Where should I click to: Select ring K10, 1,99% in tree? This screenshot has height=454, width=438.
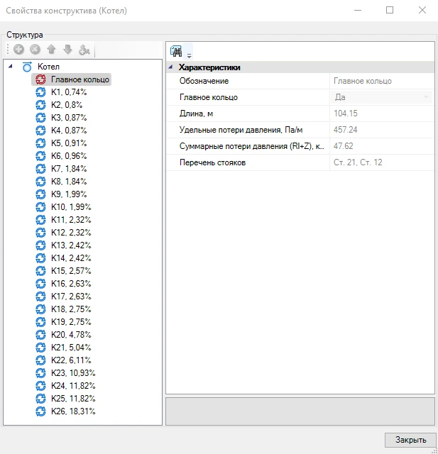(x=71, y=207)
